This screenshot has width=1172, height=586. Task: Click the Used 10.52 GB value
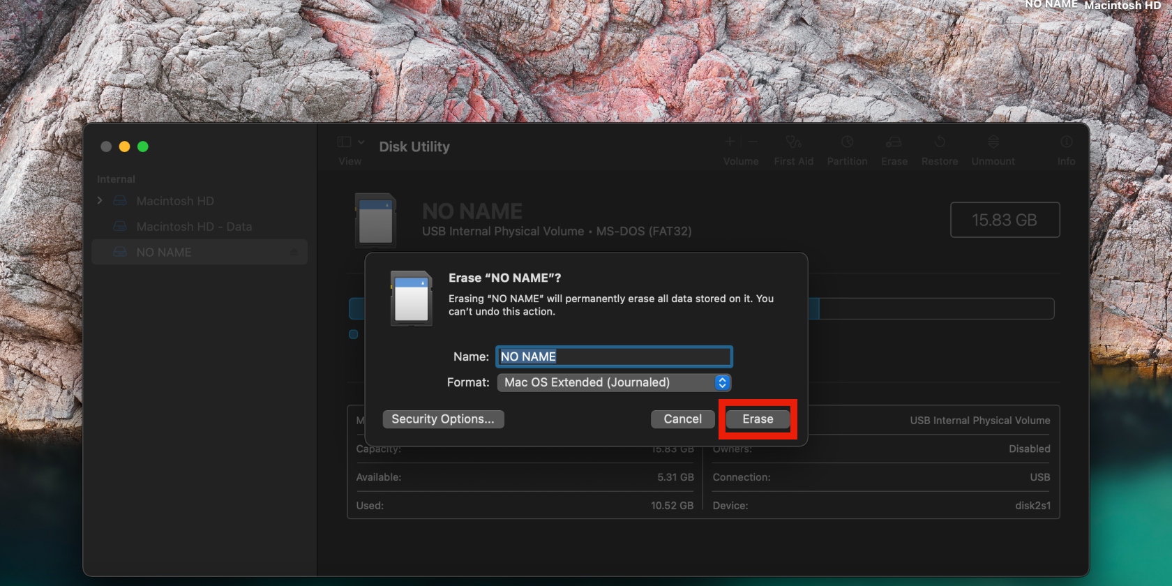(x=672, y=506)
